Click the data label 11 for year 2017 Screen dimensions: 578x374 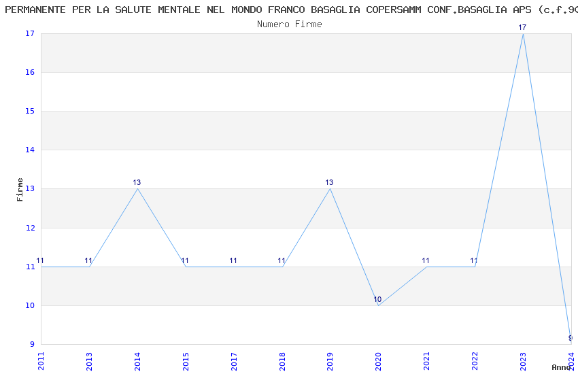point(233,260)
